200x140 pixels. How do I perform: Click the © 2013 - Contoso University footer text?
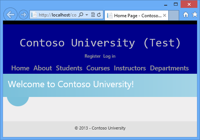[100, 128]
